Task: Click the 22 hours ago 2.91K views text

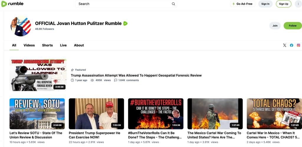Action: (x=86, y=142)
